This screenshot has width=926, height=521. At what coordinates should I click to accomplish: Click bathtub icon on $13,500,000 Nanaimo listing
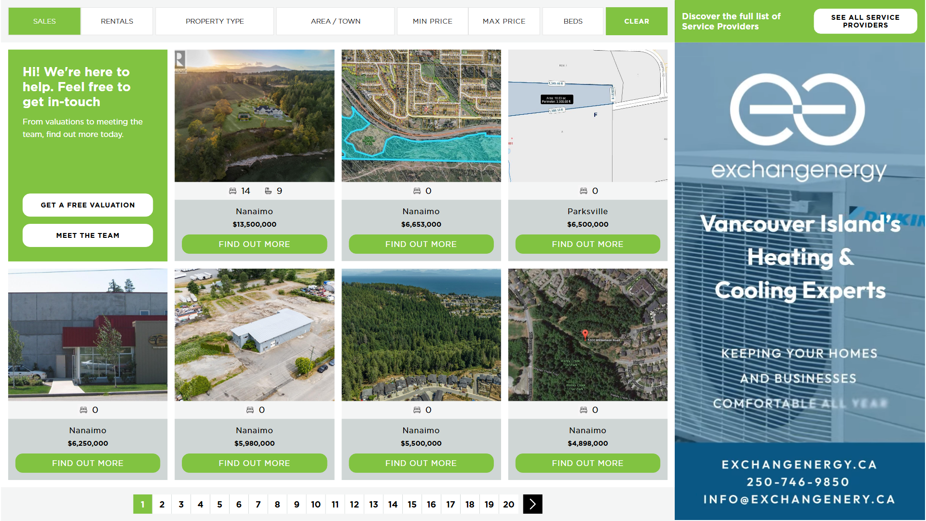coord(268,191)
